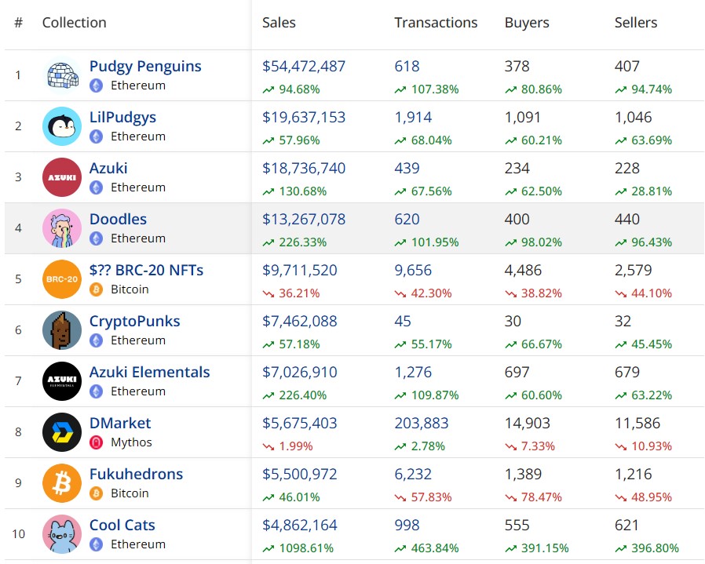Click Doodles' green 226.33% growth indicator
The image size is (705, 564).
(x=296, y=243)
